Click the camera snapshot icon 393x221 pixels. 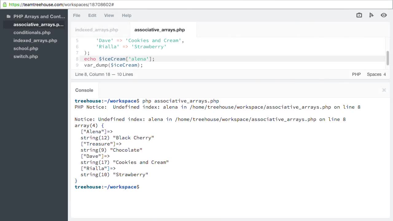(x=359, y=15)
